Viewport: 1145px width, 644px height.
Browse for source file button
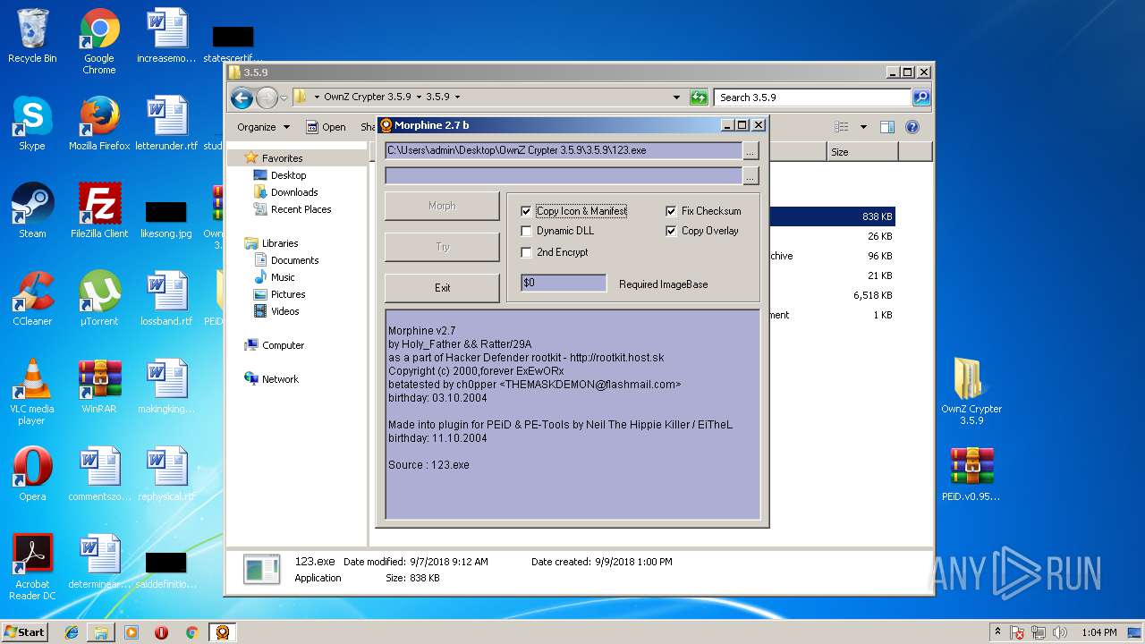click(x=751, y=150)
